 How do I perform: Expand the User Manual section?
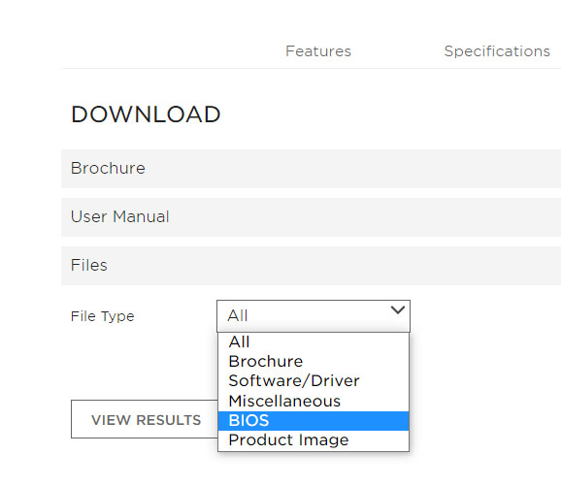point(311,217)
